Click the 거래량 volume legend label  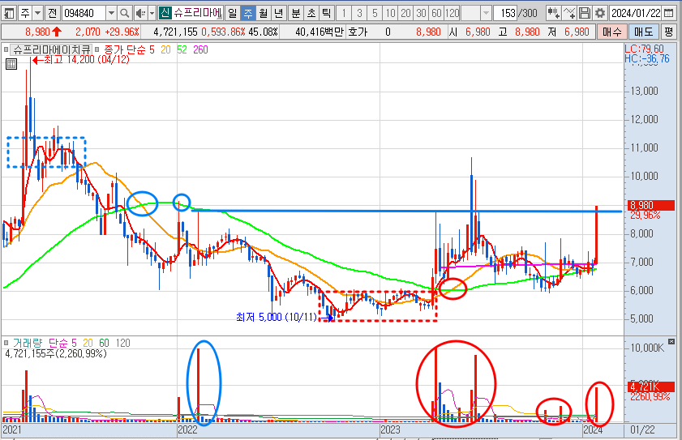(x=27, y=343)
